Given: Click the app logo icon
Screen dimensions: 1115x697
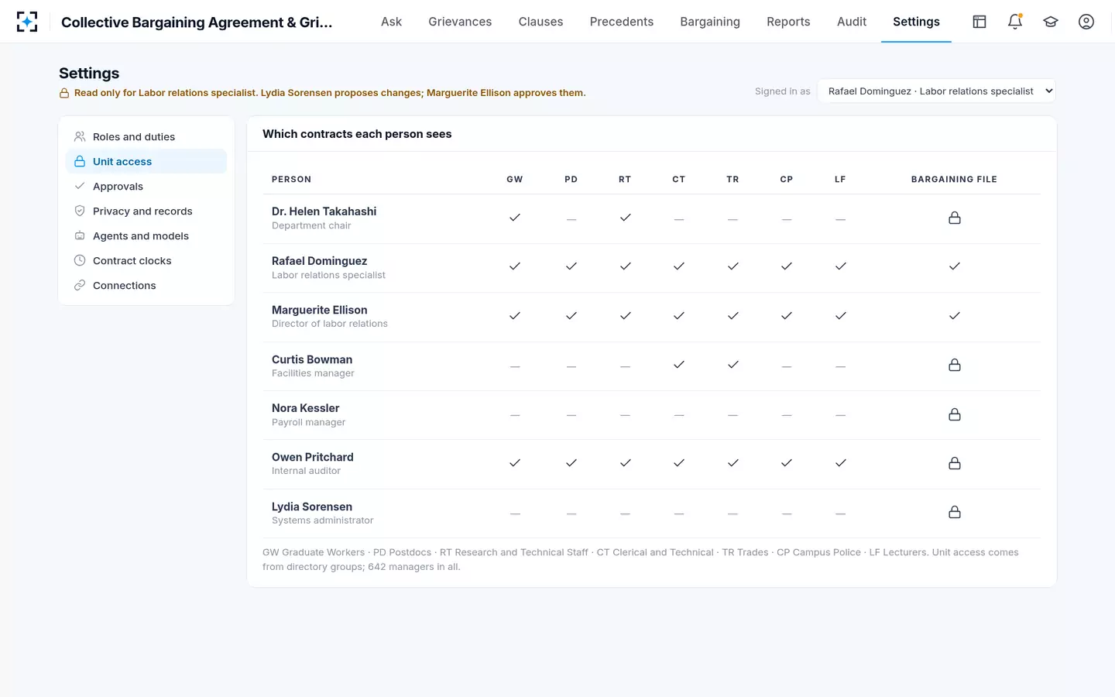Looking at the screenshot, I should coord(27,22).
